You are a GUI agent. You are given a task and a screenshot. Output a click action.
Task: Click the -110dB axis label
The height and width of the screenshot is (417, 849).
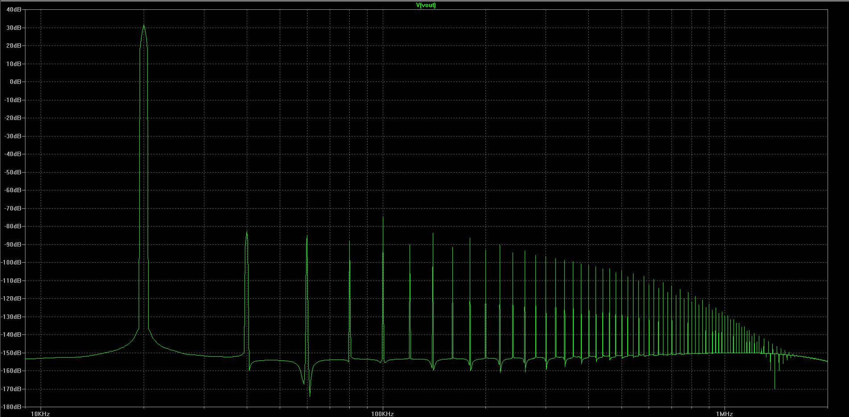[x=12, y=281]
